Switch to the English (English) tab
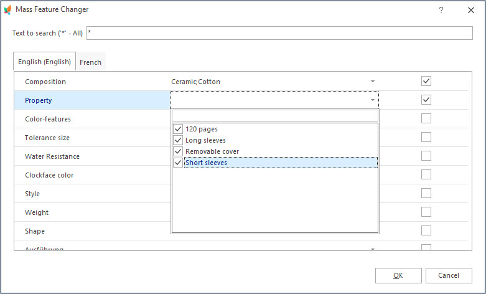The image size is (486, 294). click(44, 62)
